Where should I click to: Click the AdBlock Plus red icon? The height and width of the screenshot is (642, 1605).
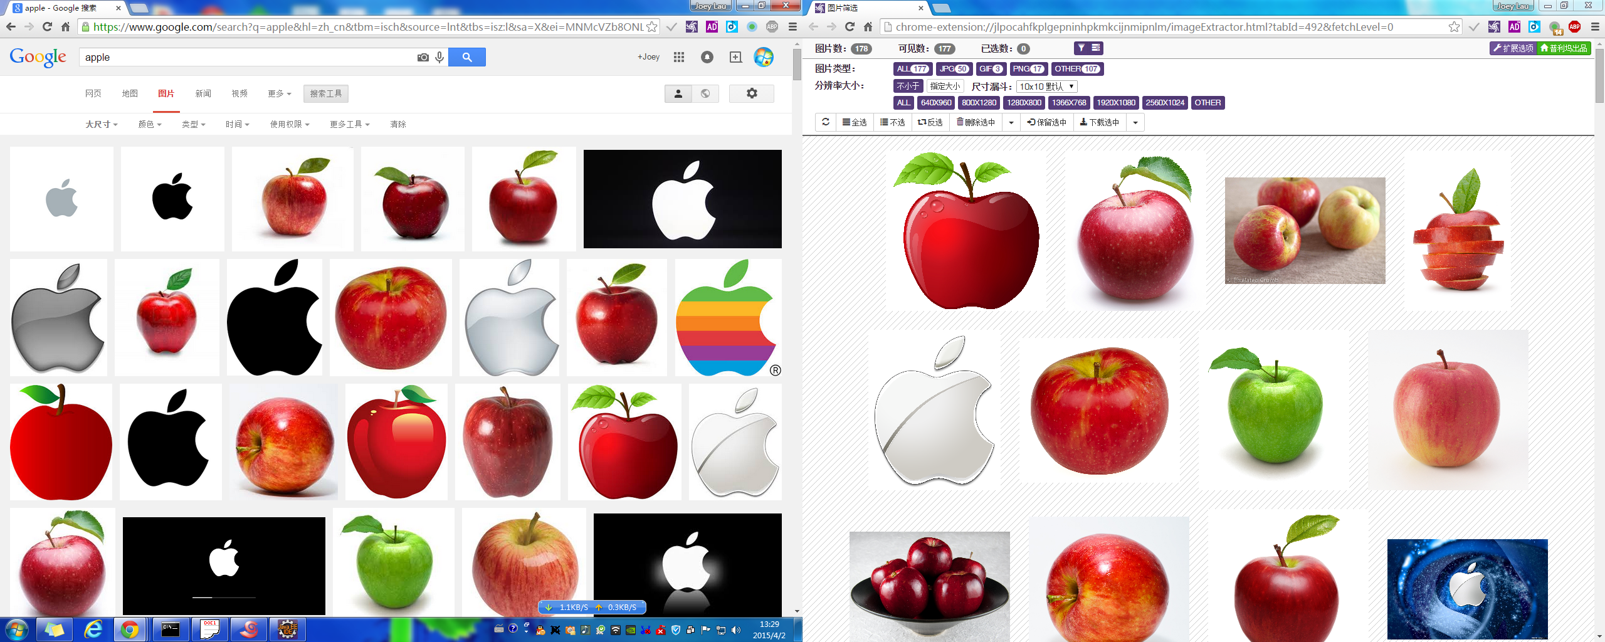pos(1574,26)
